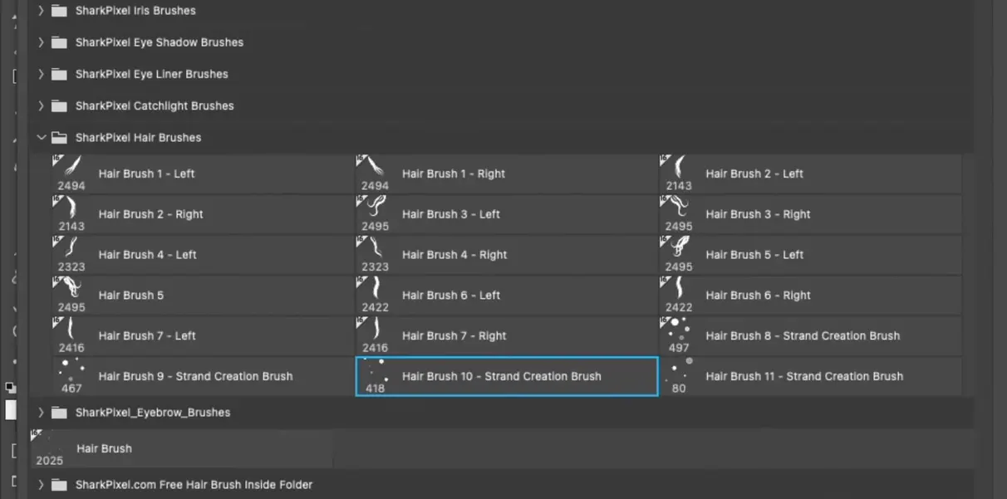Choose the Hair Brush 2 - Left thumbnail

pyautogui.click(x=679, y=174)
